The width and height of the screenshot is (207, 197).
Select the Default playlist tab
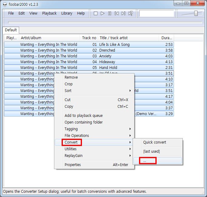click(11, 30)
